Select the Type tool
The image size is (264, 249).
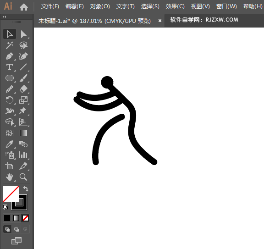tap(10, 67)
